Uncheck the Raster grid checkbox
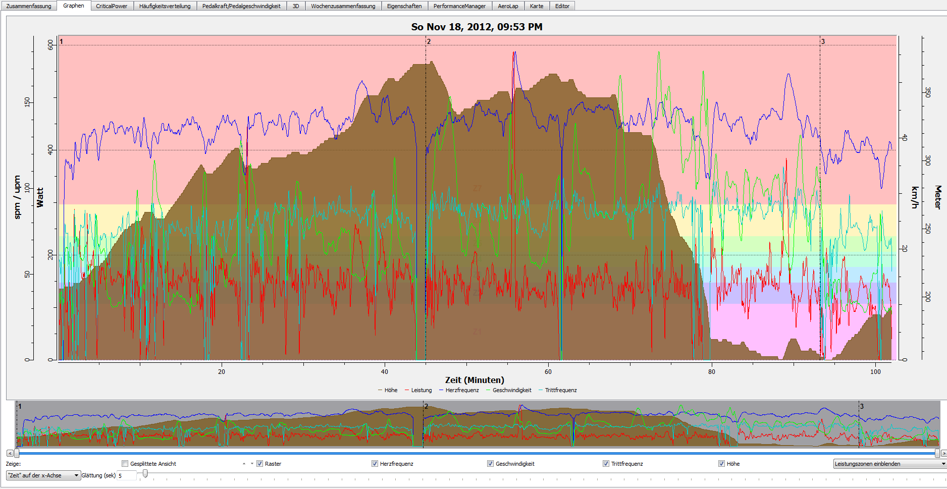The image size is (947, 489). pos(260,464)
